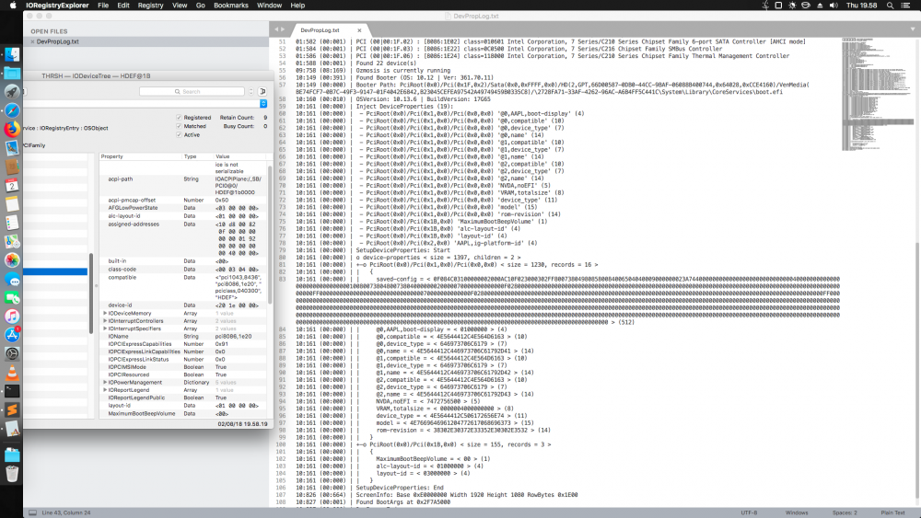Toggle the Matched checkbox
Image resolution: width=921 pixels, height=518 pixels.
coord(180,126)
